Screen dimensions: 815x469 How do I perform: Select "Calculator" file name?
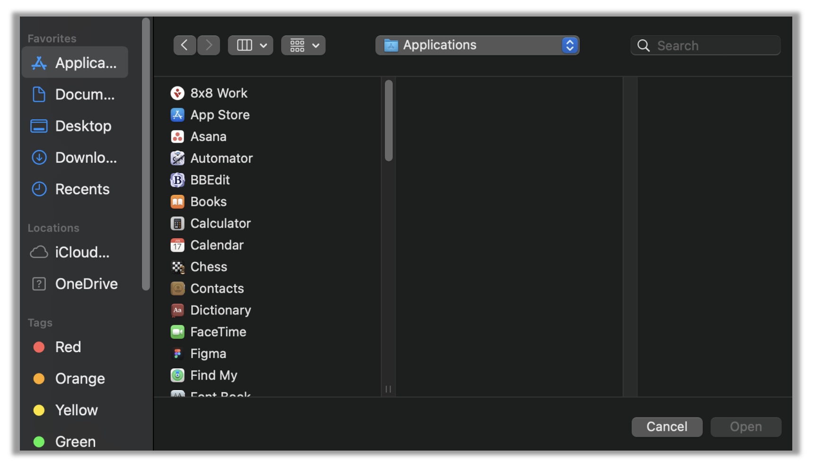pyautogui.click(x=221, y=224)
